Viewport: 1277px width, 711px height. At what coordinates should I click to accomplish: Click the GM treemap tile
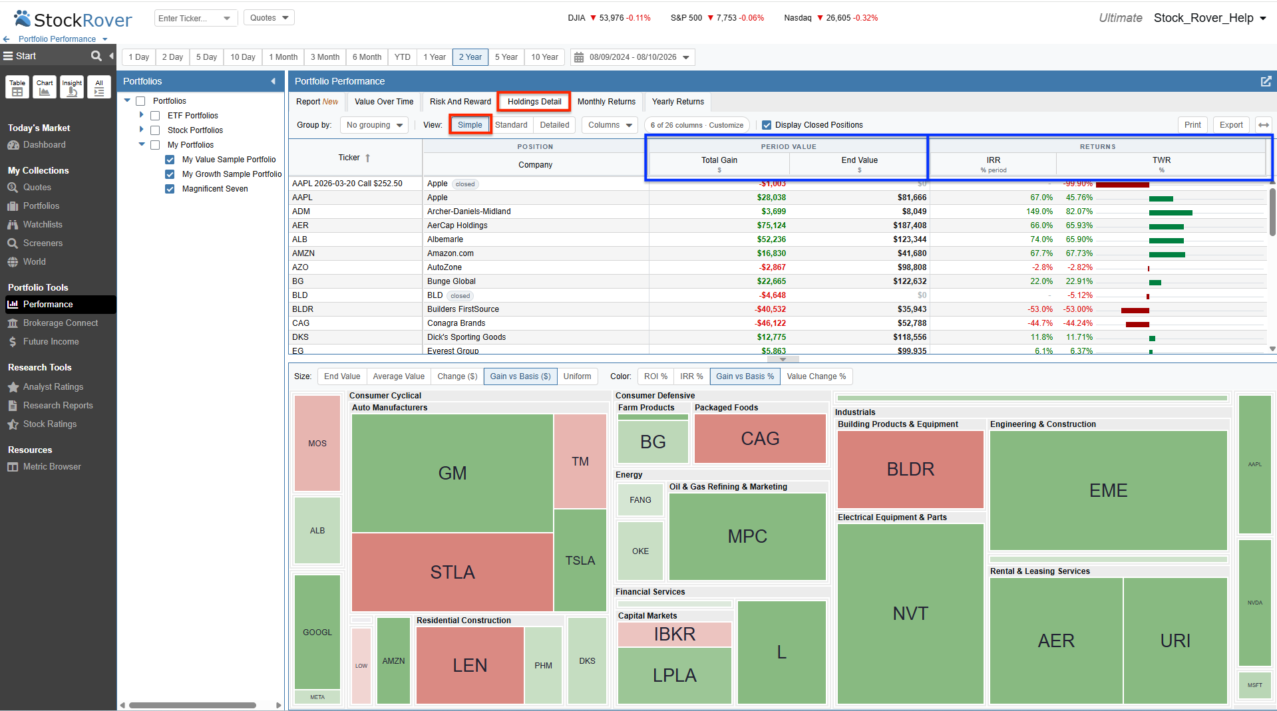pos(452,473)
